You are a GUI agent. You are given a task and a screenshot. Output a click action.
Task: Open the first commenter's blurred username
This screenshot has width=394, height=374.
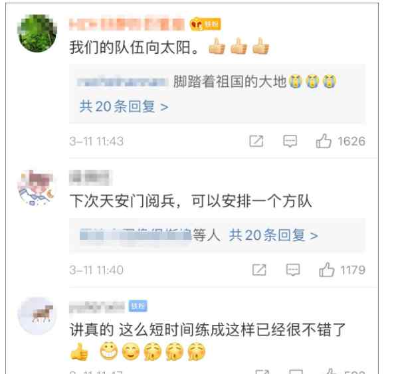[127, 25]
